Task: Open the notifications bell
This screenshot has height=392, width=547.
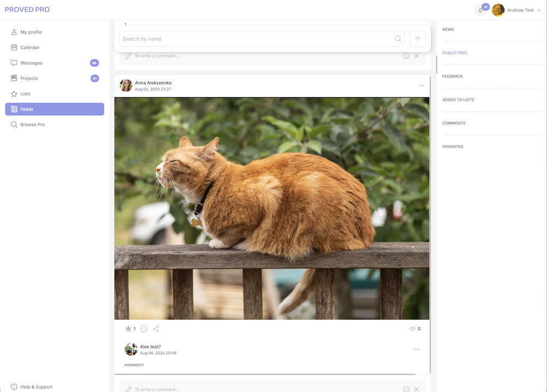Action: coord(480,10)
